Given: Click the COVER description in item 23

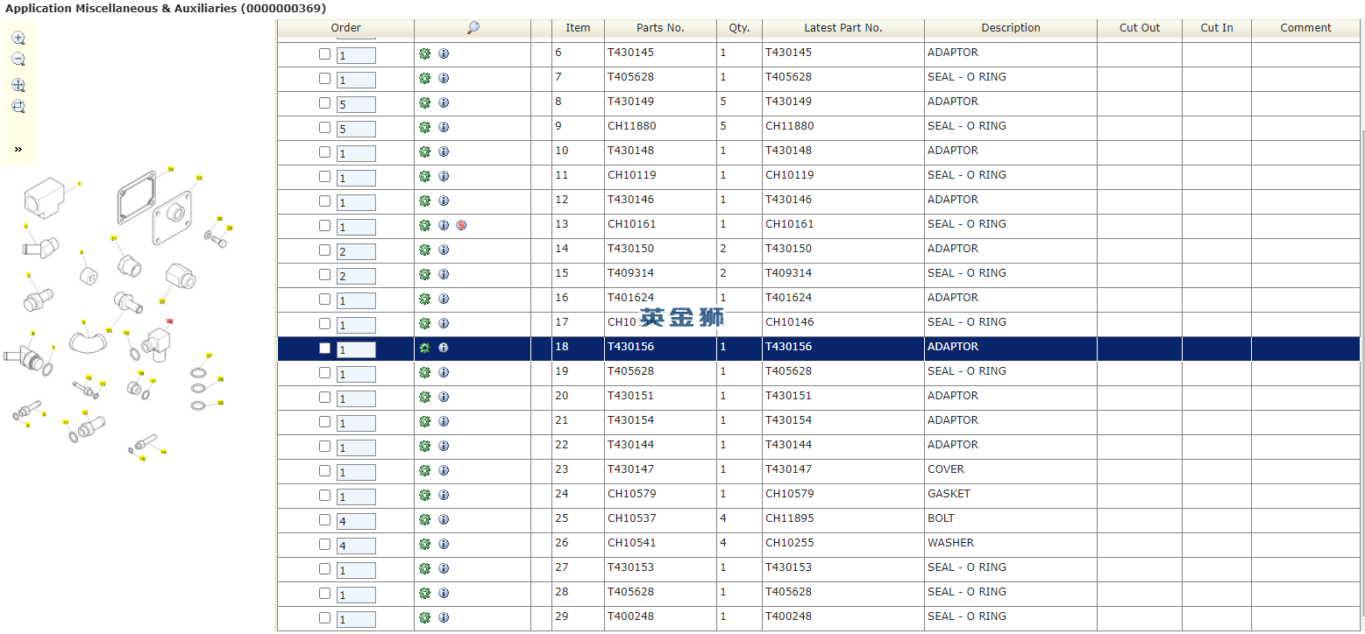Looking at the screenshot, I should click(946, 469).
